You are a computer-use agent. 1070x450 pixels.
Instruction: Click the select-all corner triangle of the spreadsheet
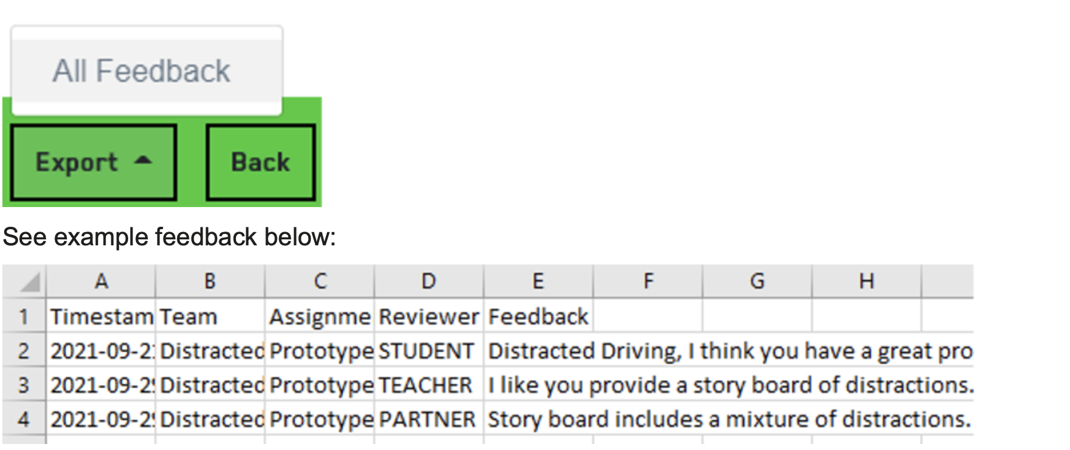(x=29, y=281)
